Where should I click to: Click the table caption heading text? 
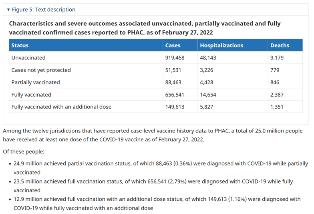(145, 28)
